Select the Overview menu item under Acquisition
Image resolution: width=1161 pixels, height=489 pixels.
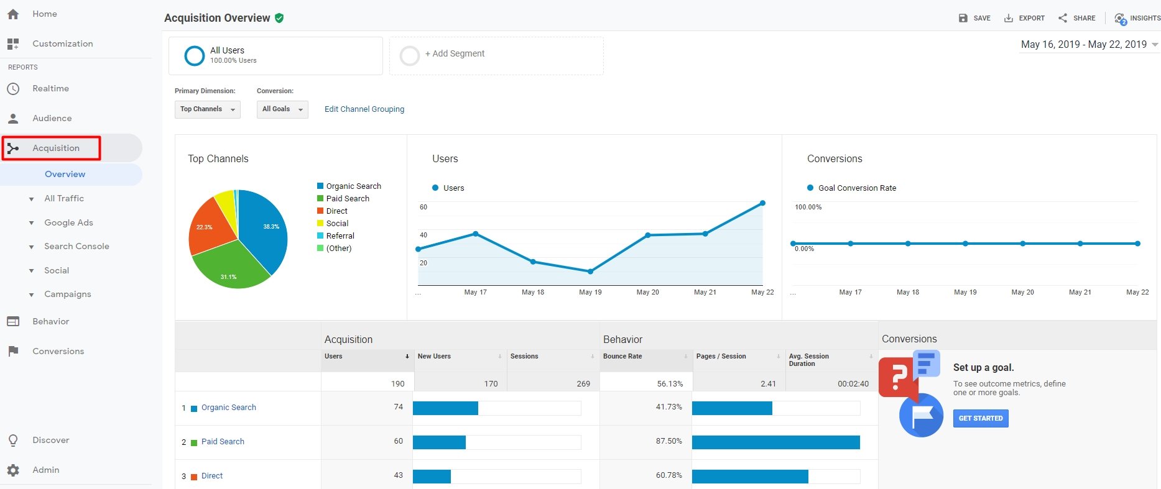(x=65, y=175)
